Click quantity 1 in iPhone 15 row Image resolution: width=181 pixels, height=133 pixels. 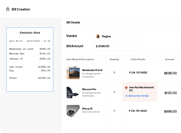coord(114,111)
